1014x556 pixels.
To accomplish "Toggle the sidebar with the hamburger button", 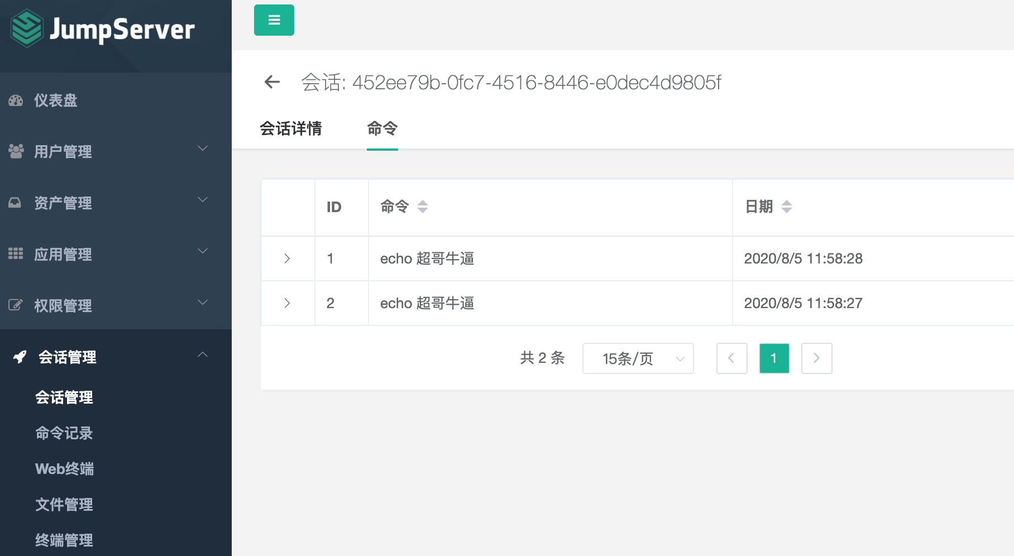I will point(274,20).
